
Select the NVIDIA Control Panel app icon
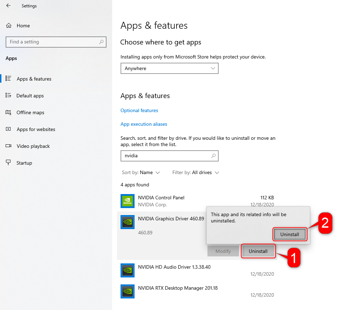[128, 201]
